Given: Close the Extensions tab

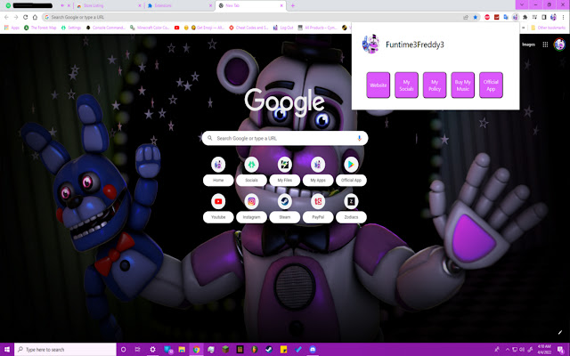Looking at the screenshot, I should [210, 5].
